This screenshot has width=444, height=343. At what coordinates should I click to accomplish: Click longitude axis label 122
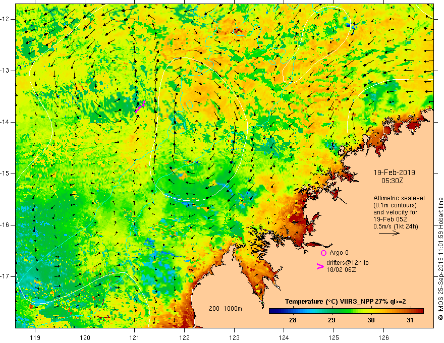[184, 337]
